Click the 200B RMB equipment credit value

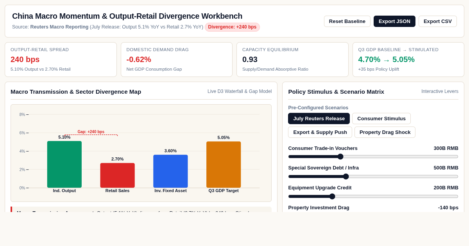446,188
